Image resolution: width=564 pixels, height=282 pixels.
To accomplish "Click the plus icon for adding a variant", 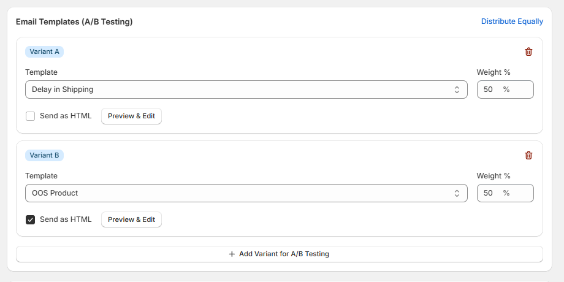I will click(232, 254).
